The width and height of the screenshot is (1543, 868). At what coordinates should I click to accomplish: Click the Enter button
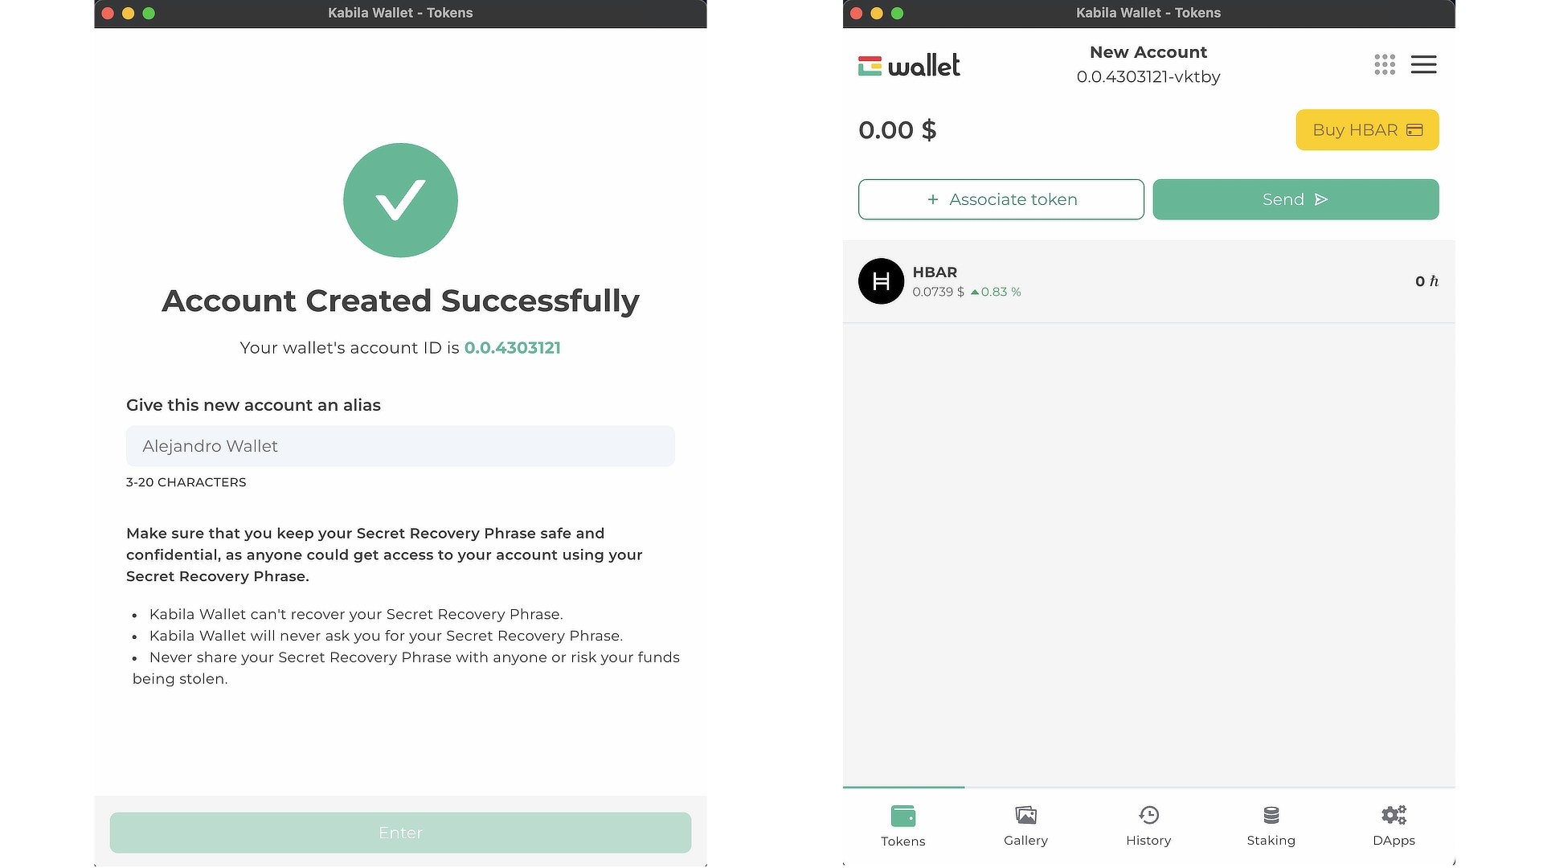pyautogui.click(x=400, y=833)
